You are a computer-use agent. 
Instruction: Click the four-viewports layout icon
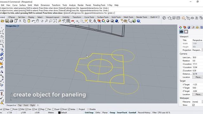pyautogui.click(x=68, y=21)
